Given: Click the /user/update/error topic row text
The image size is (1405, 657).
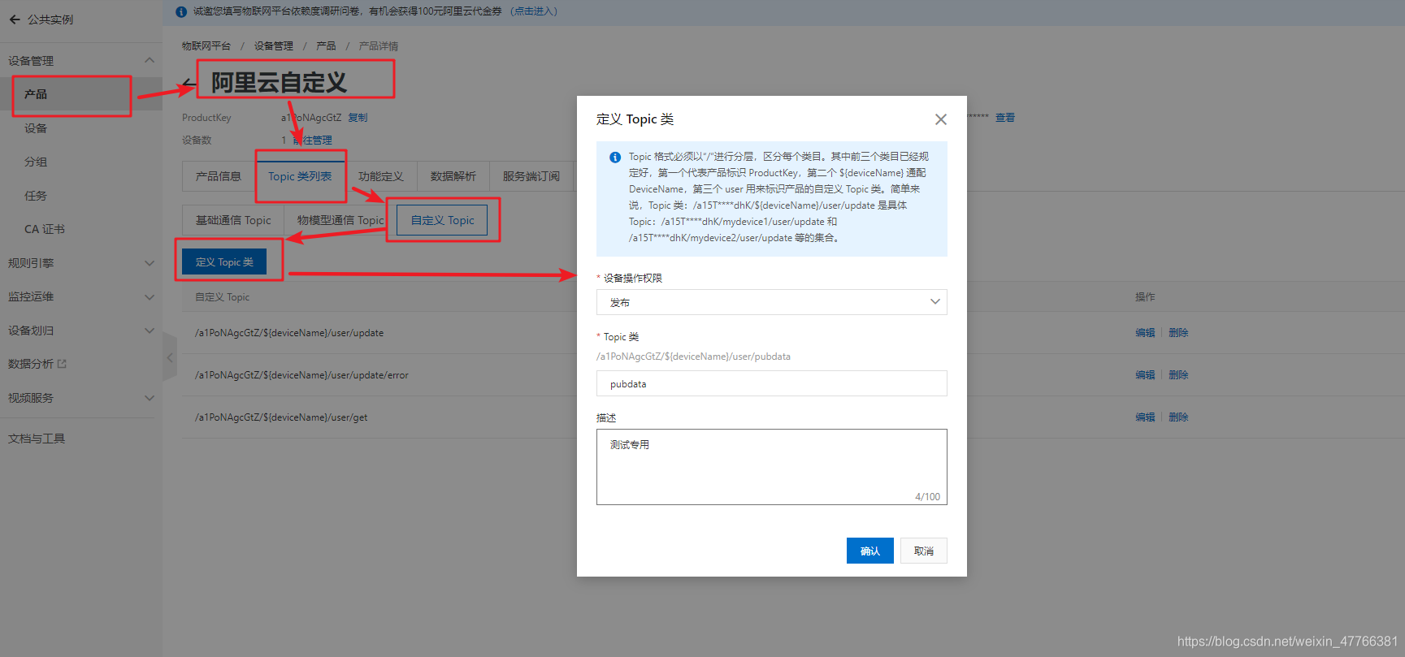Looking at the screenshot, I should coord(301,375).
